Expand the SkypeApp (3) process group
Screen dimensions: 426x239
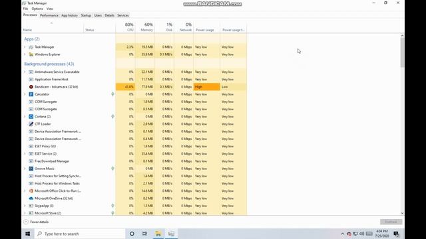point(25,206)
